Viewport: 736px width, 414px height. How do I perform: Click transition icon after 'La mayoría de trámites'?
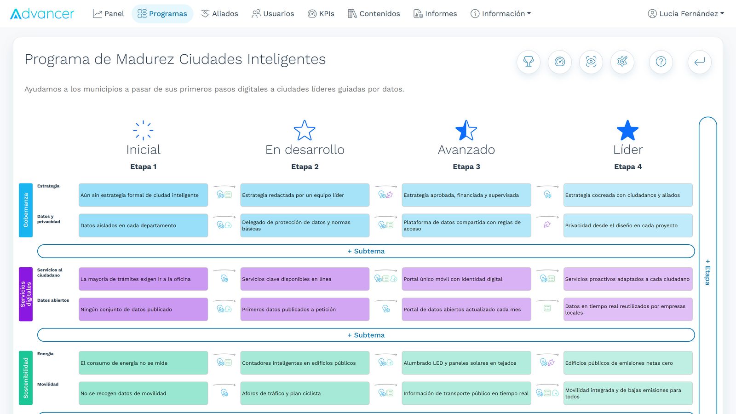pos(224,279)
